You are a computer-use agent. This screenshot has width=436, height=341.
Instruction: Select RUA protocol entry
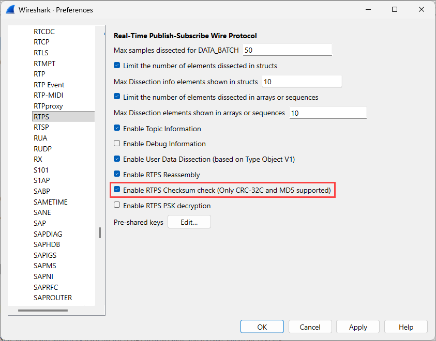click(x=40, y=138)
